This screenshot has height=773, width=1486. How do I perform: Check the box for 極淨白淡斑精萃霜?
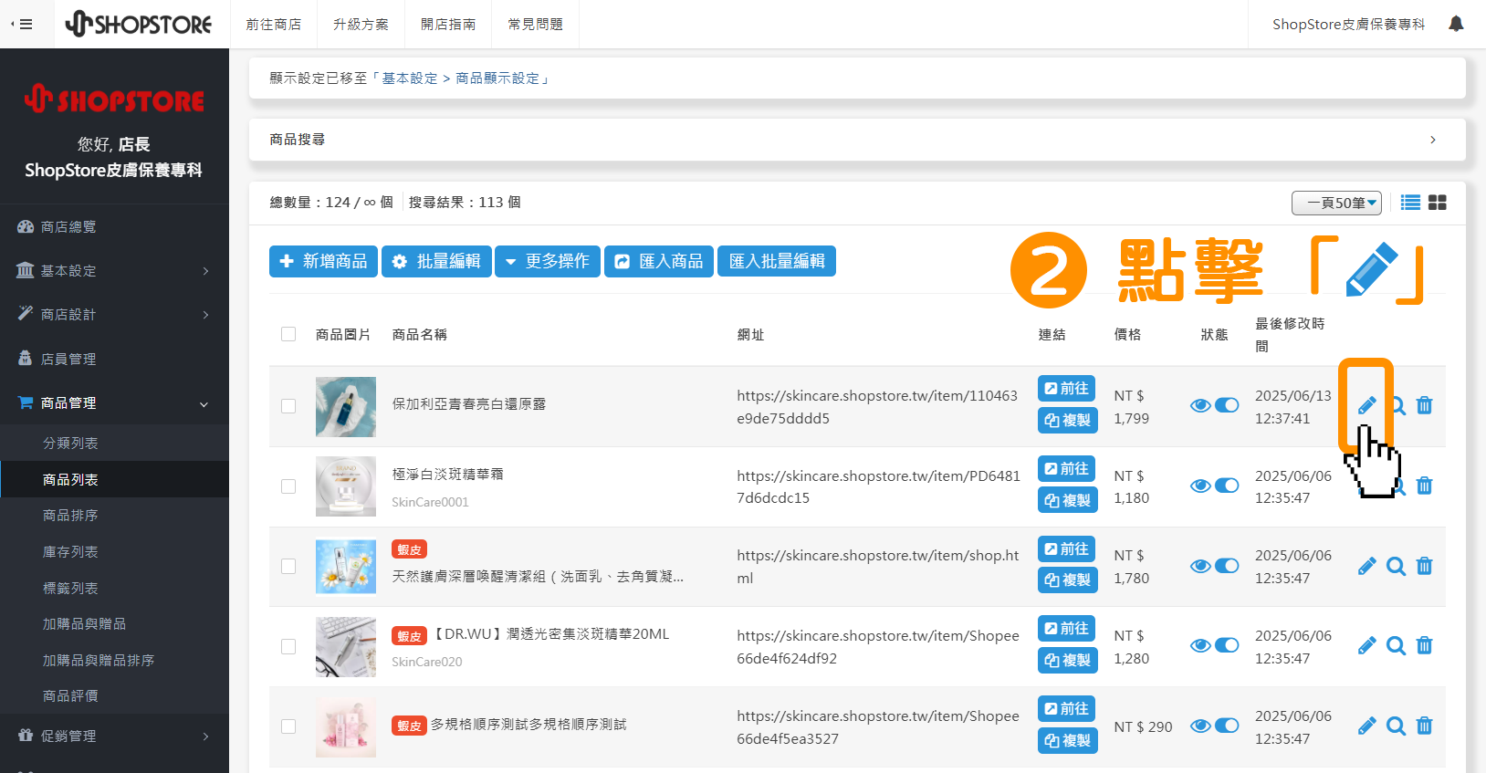(288, 486)
